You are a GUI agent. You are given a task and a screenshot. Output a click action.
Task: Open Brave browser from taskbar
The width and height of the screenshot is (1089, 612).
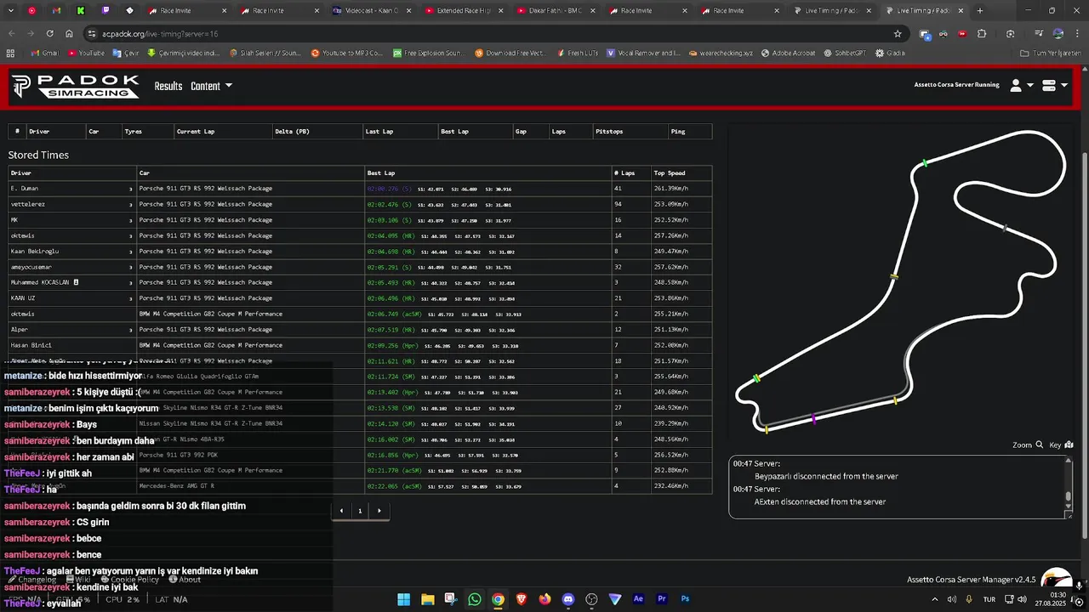[522, 599]
